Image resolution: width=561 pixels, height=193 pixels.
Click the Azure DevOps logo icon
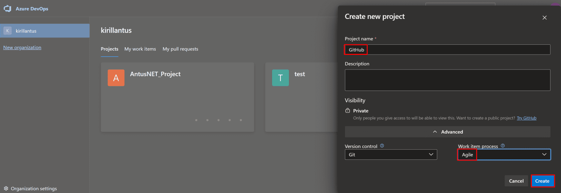tap(7, 9)
